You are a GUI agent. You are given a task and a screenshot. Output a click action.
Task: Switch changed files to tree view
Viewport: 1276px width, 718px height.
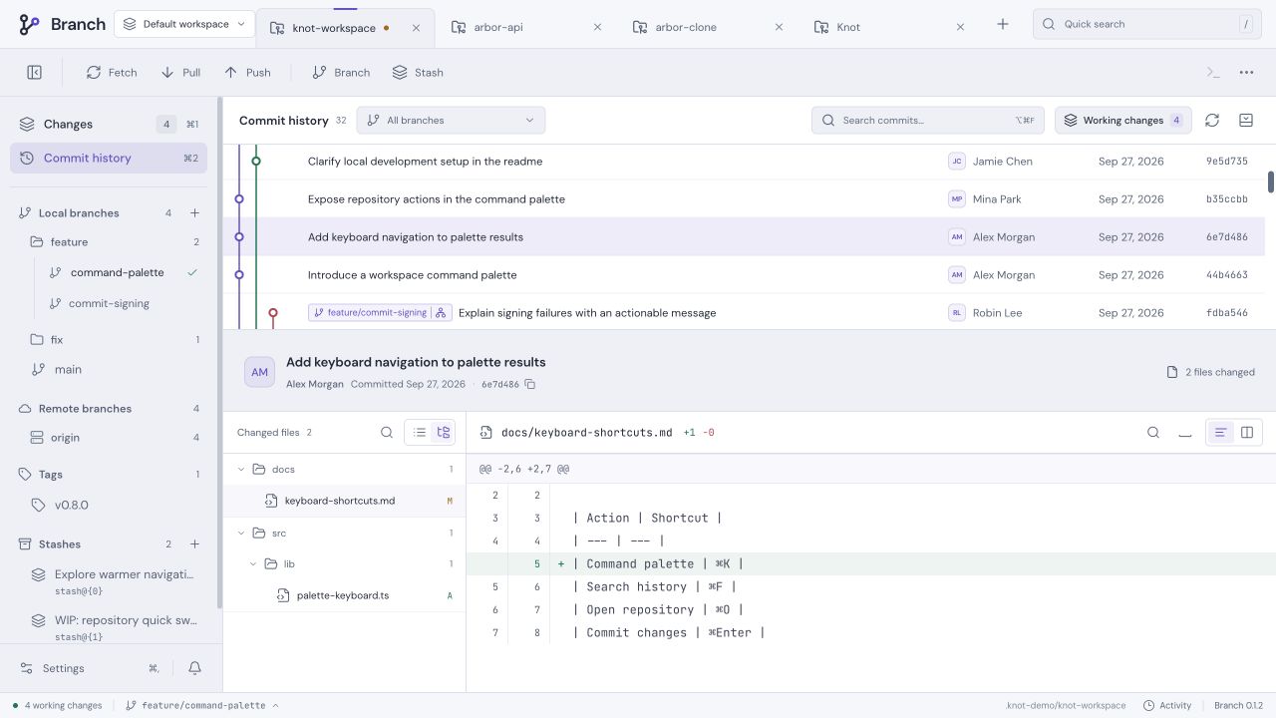[444, 433]
